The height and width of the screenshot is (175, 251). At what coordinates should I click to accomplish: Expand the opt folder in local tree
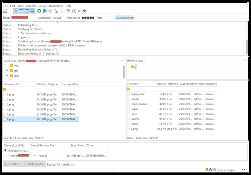coord(7,71)
